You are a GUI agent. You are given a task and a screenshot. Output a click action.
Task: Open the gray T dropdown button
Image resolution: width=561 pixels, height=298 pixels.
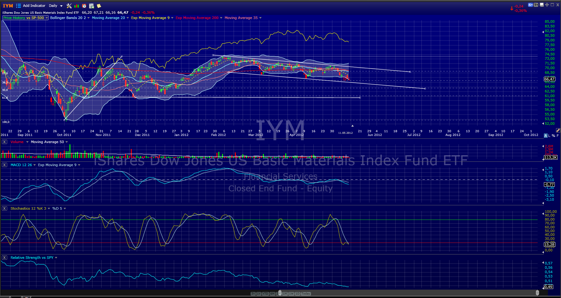point(536,5)
